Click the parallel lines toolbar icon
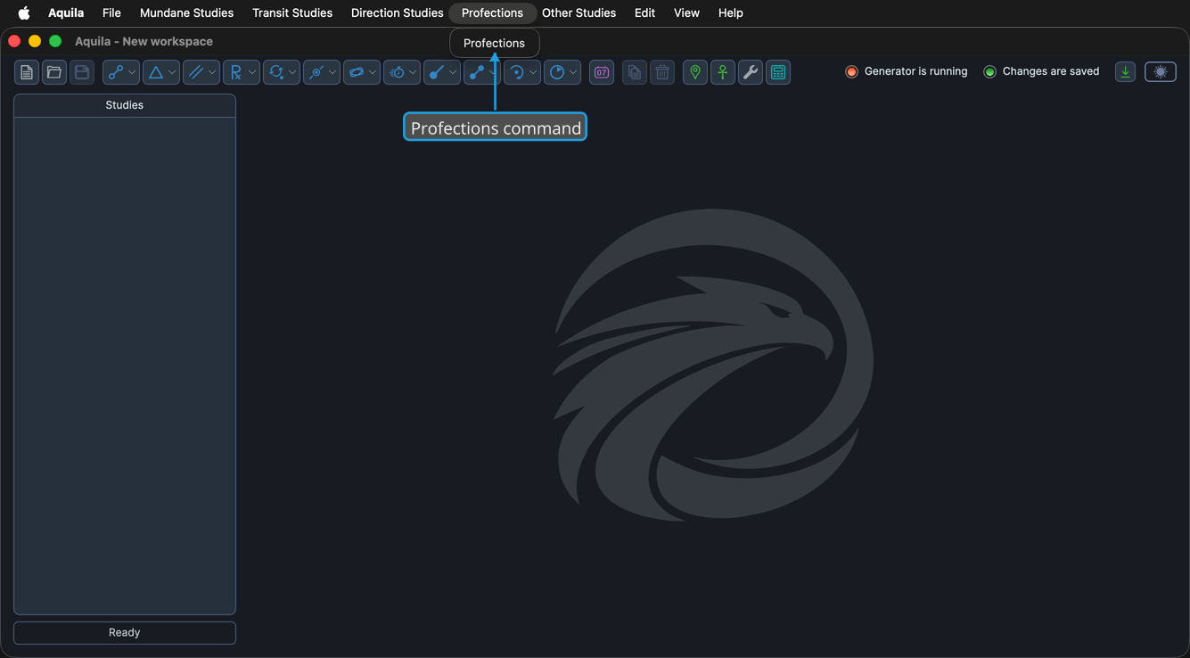The width and height of the screenshot is (1190, 658). click(196, 72)
